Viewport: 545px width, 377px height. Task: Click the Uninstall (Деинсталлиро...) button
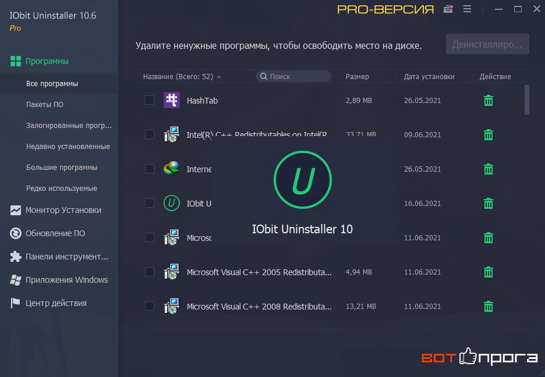point(487,44)
